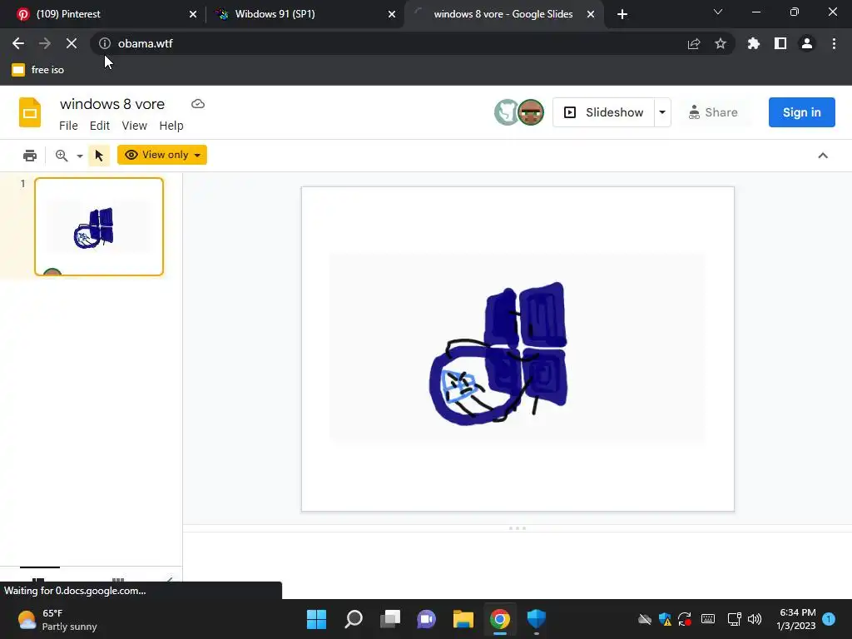Click the cat collaborator avatar

[507, 112]
